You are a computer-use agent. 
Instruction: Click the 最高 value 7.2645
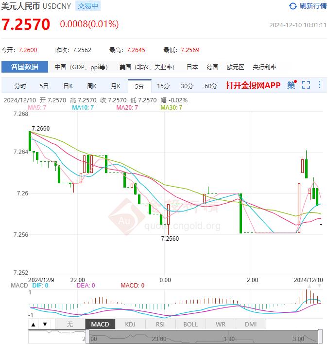click(136, 50)
